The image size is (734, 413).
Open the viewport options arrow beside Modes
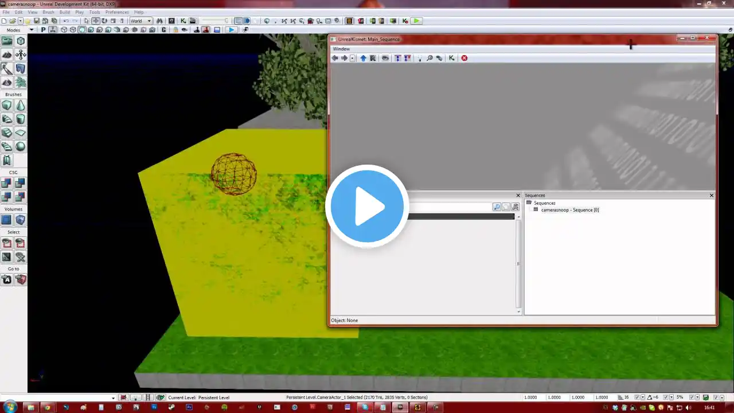click(x=32, y=30)
